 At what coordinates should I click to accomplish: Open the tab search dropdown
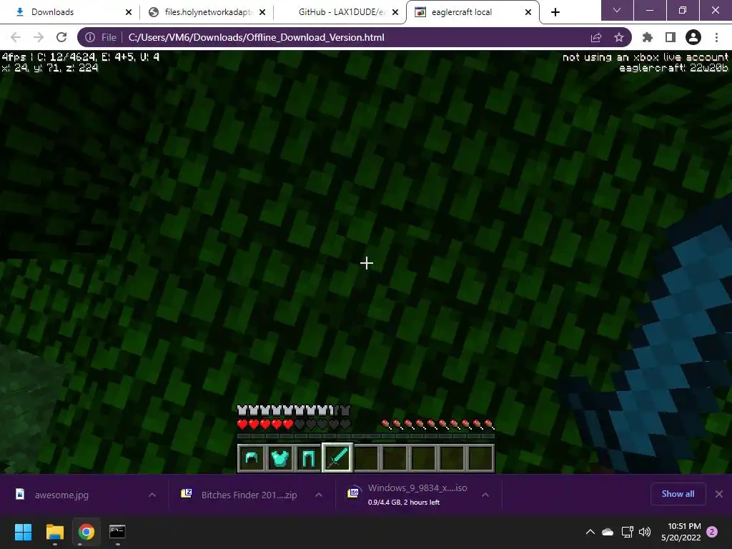pyautogui.click(x=617, y=10)
